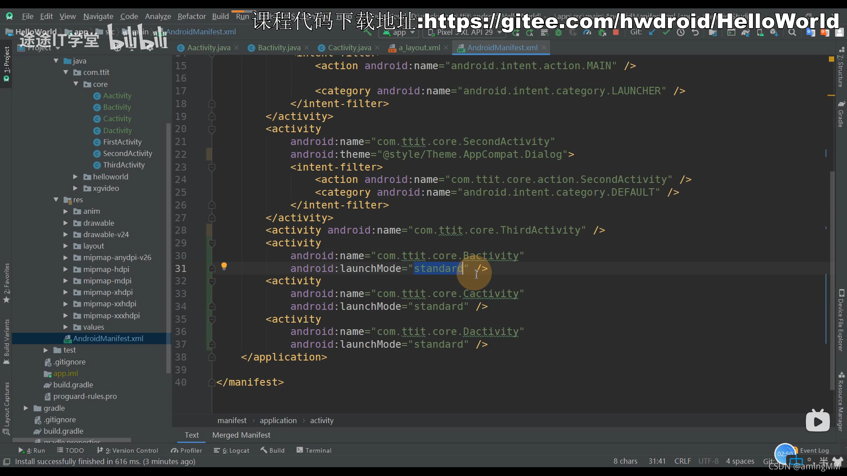This screenshot has width=847, height=476.
Task: Expand the xgvideo package node
Action: tap(75, 188)
